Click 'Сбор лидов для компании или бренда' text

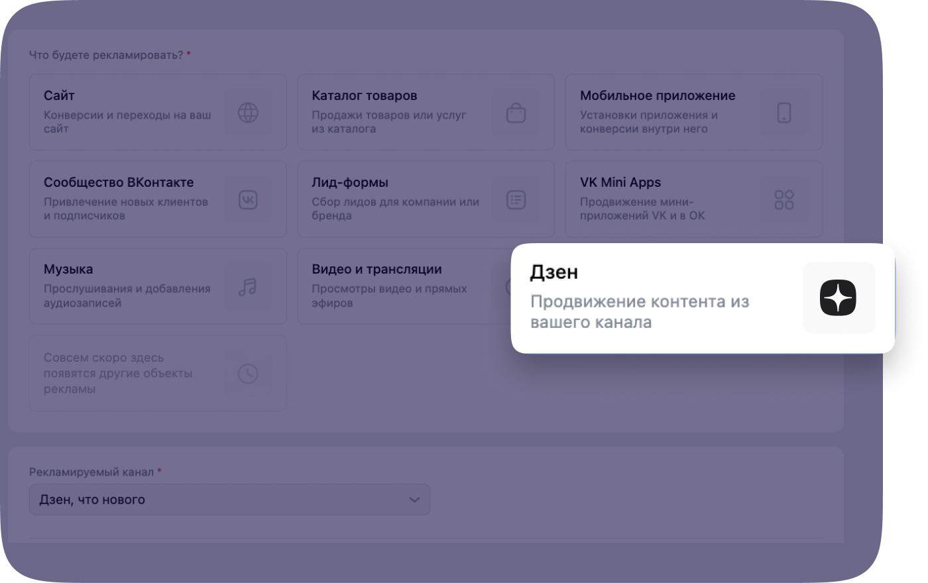[396, 209]
